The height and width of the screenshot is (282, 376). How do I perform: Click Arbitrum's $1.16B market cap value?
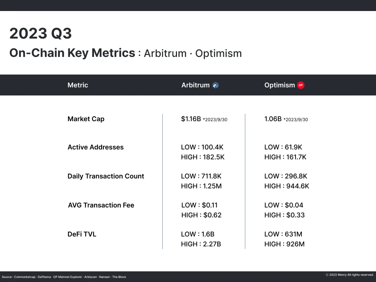tap(191, 119)
